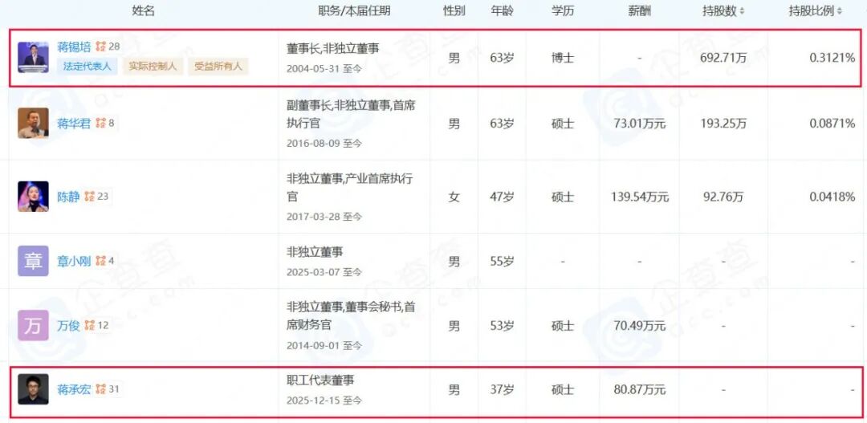Viewport: 867px width, 423px height.
Task: Click the 法定代表人 tag
Action: pyautogui.click(x=87, y=67)
